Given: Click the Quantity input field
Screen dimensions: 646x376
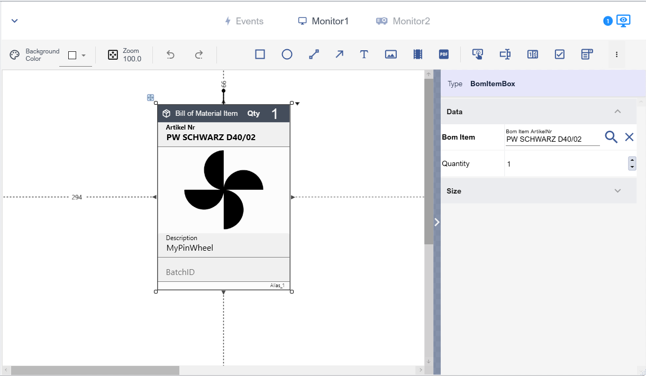Looking at the screenshot, I should (565, 164).
